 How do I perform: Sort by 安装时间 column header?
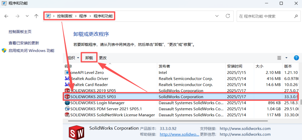click(x=234, y=66)
